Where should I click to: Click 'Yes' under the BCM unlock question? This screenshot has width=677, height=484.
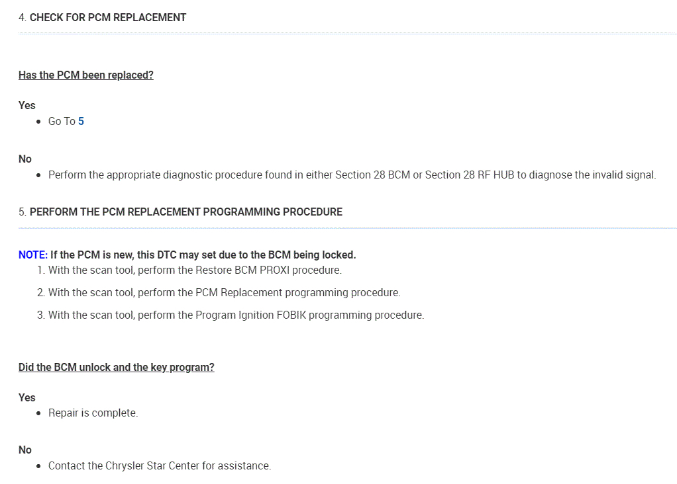(x=27, y=398)
